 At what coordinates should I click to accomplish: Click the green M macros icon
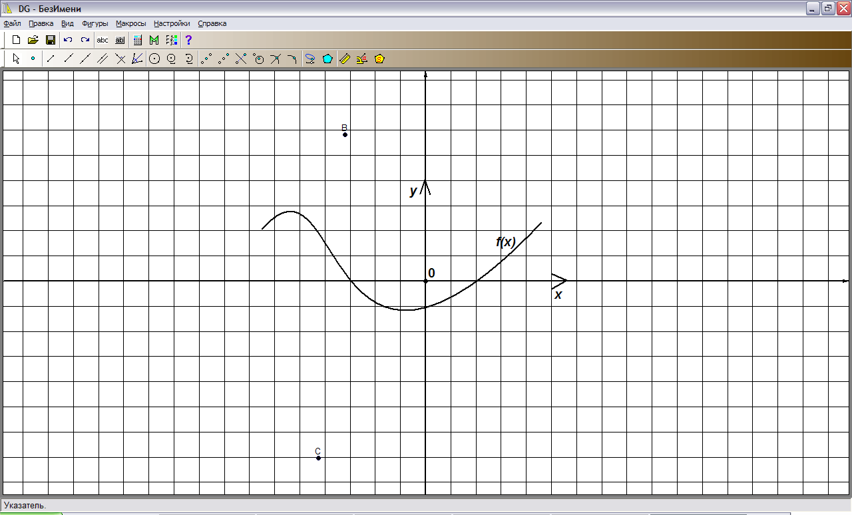pos(154,40)
